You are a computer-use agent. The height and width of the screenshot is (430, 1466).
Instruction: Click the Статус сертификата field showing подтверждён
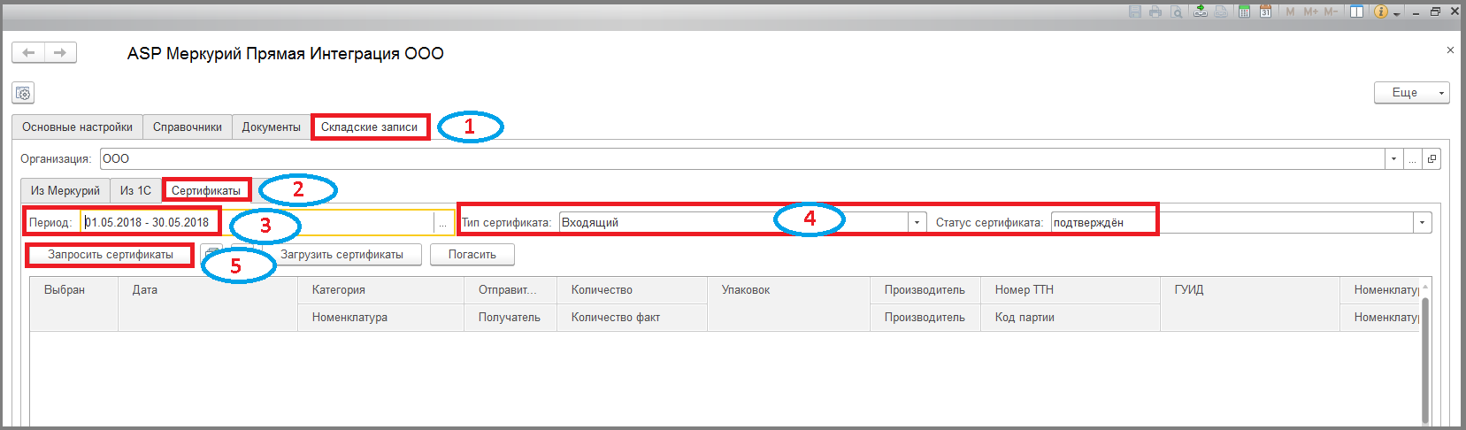[x=1232, y=223]
